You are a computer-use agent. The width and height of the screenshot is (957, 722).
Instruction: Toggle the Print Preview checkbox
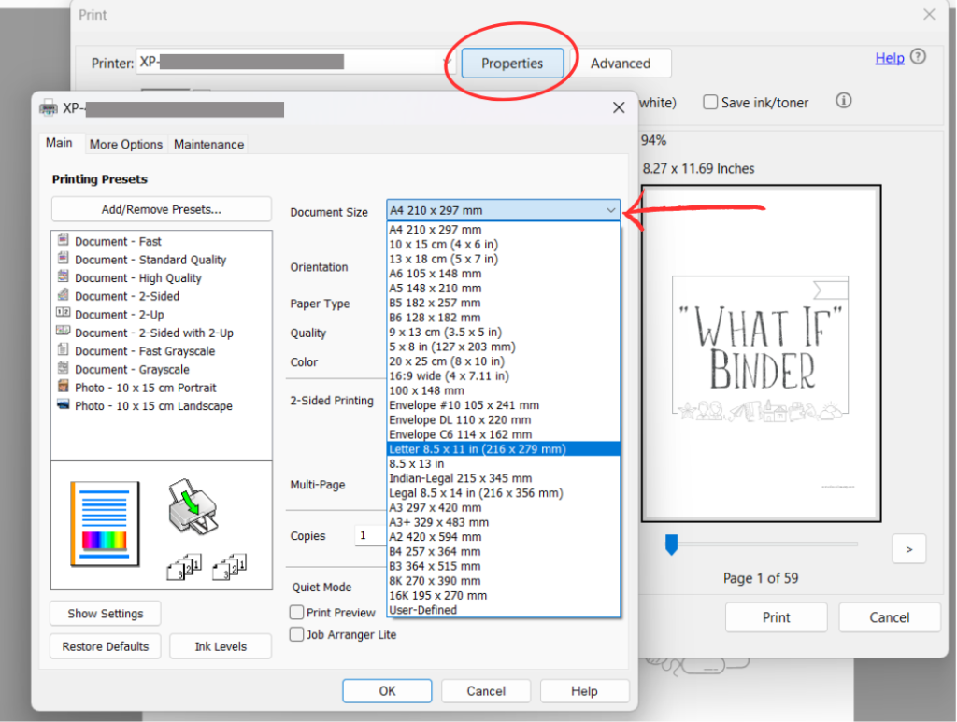[x=297, y=613]
